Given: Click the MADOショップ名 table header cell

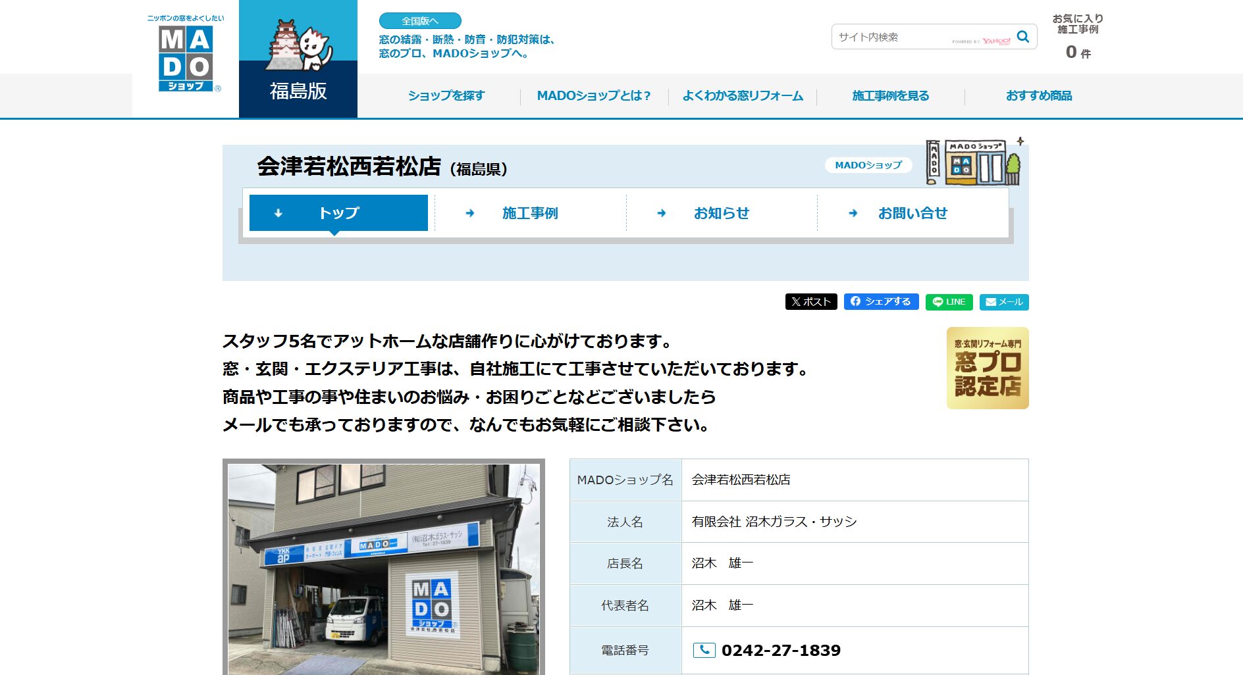Looking at the screenshot, I should click(x=625, y=480).
